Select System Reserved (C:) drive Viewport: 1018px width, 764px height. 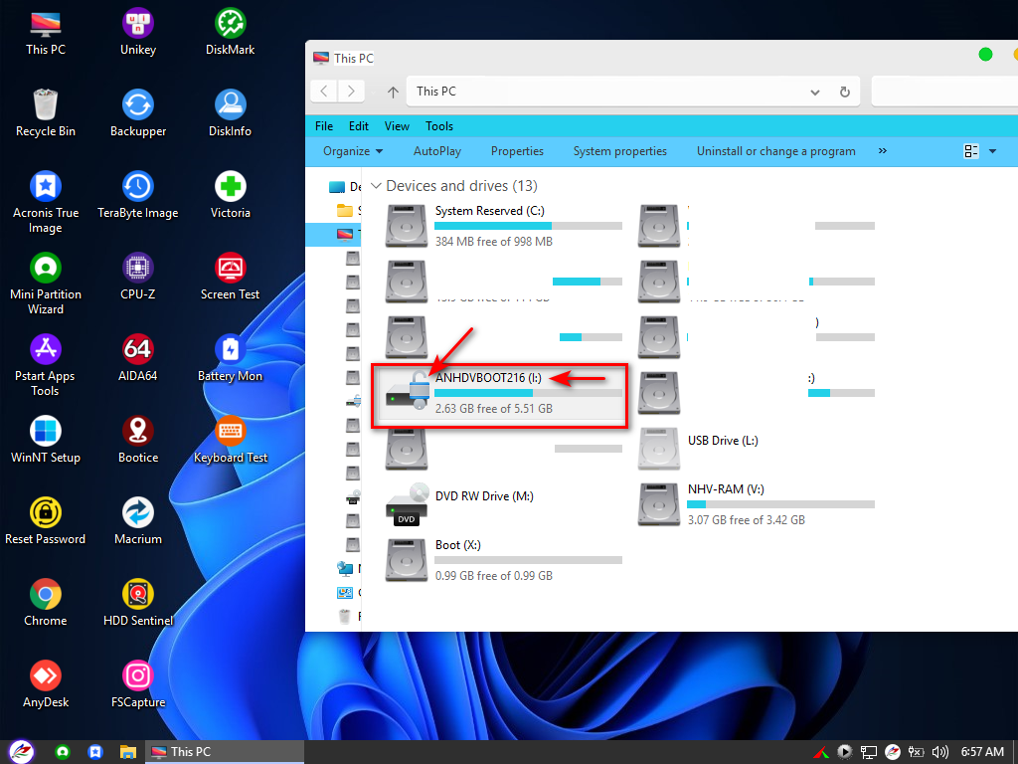pyautogui.click(x=503, y=226)
